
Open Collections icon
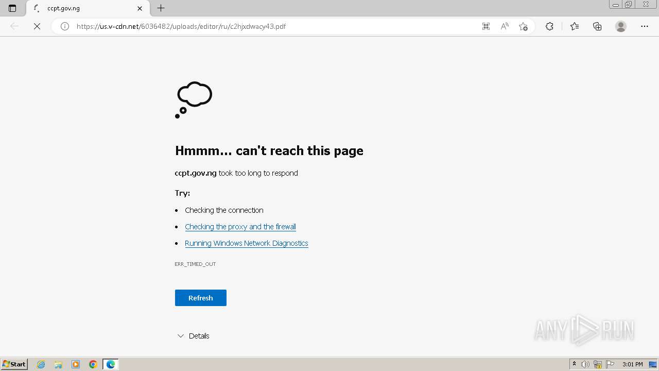point(597,26)
